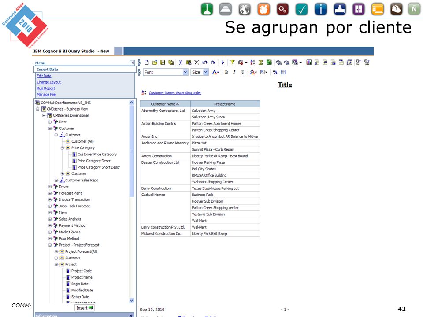Select Customer Price Category tree item
Image resolution: width=423 pixels, height=317 pixels.
tap(97, 155)
